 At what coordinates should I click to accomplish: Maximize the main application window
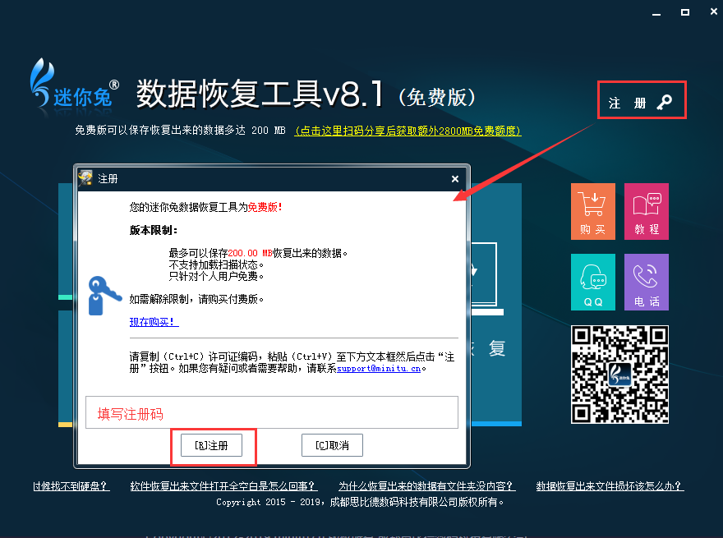[x=685, y=12]
